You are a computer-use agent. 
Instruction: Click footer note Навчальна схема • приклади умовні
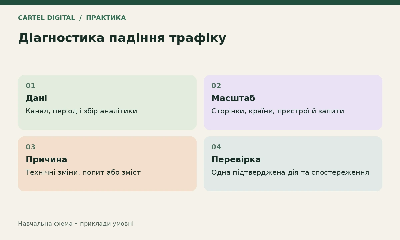coord(76,224)
